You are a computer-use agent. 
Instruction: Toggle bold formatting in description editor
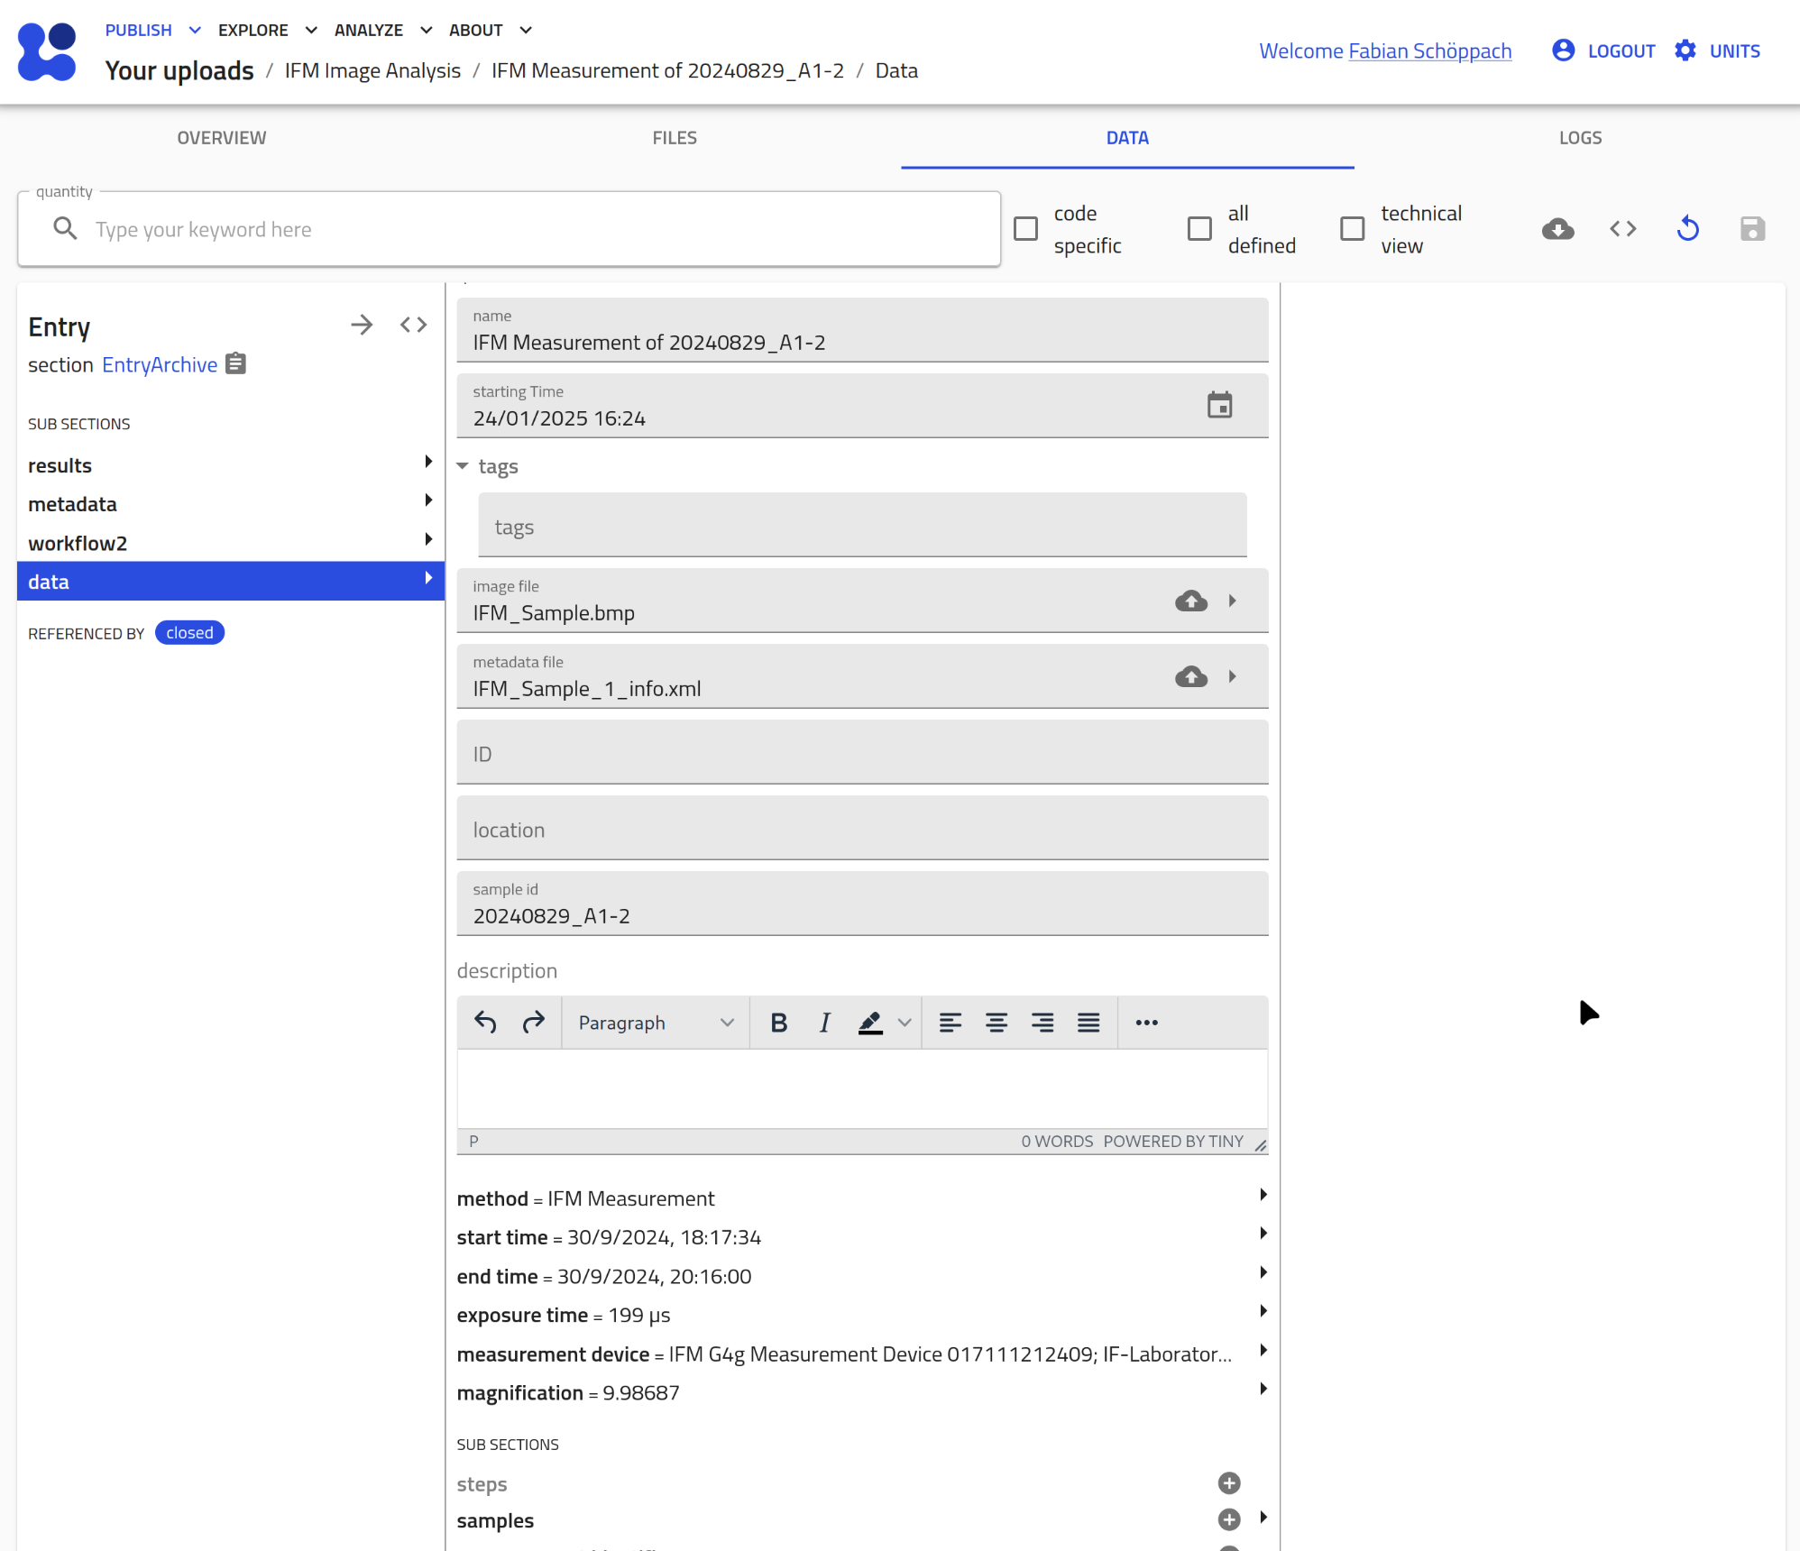pos(779,1023)
